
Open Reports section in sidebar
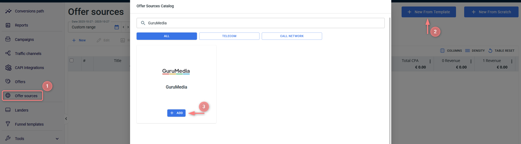21,25
